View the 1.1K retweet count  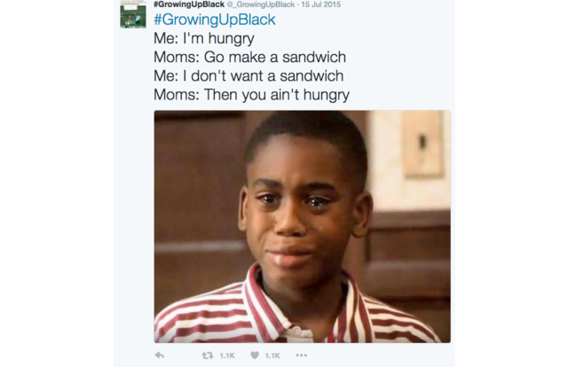coord(227,355)
